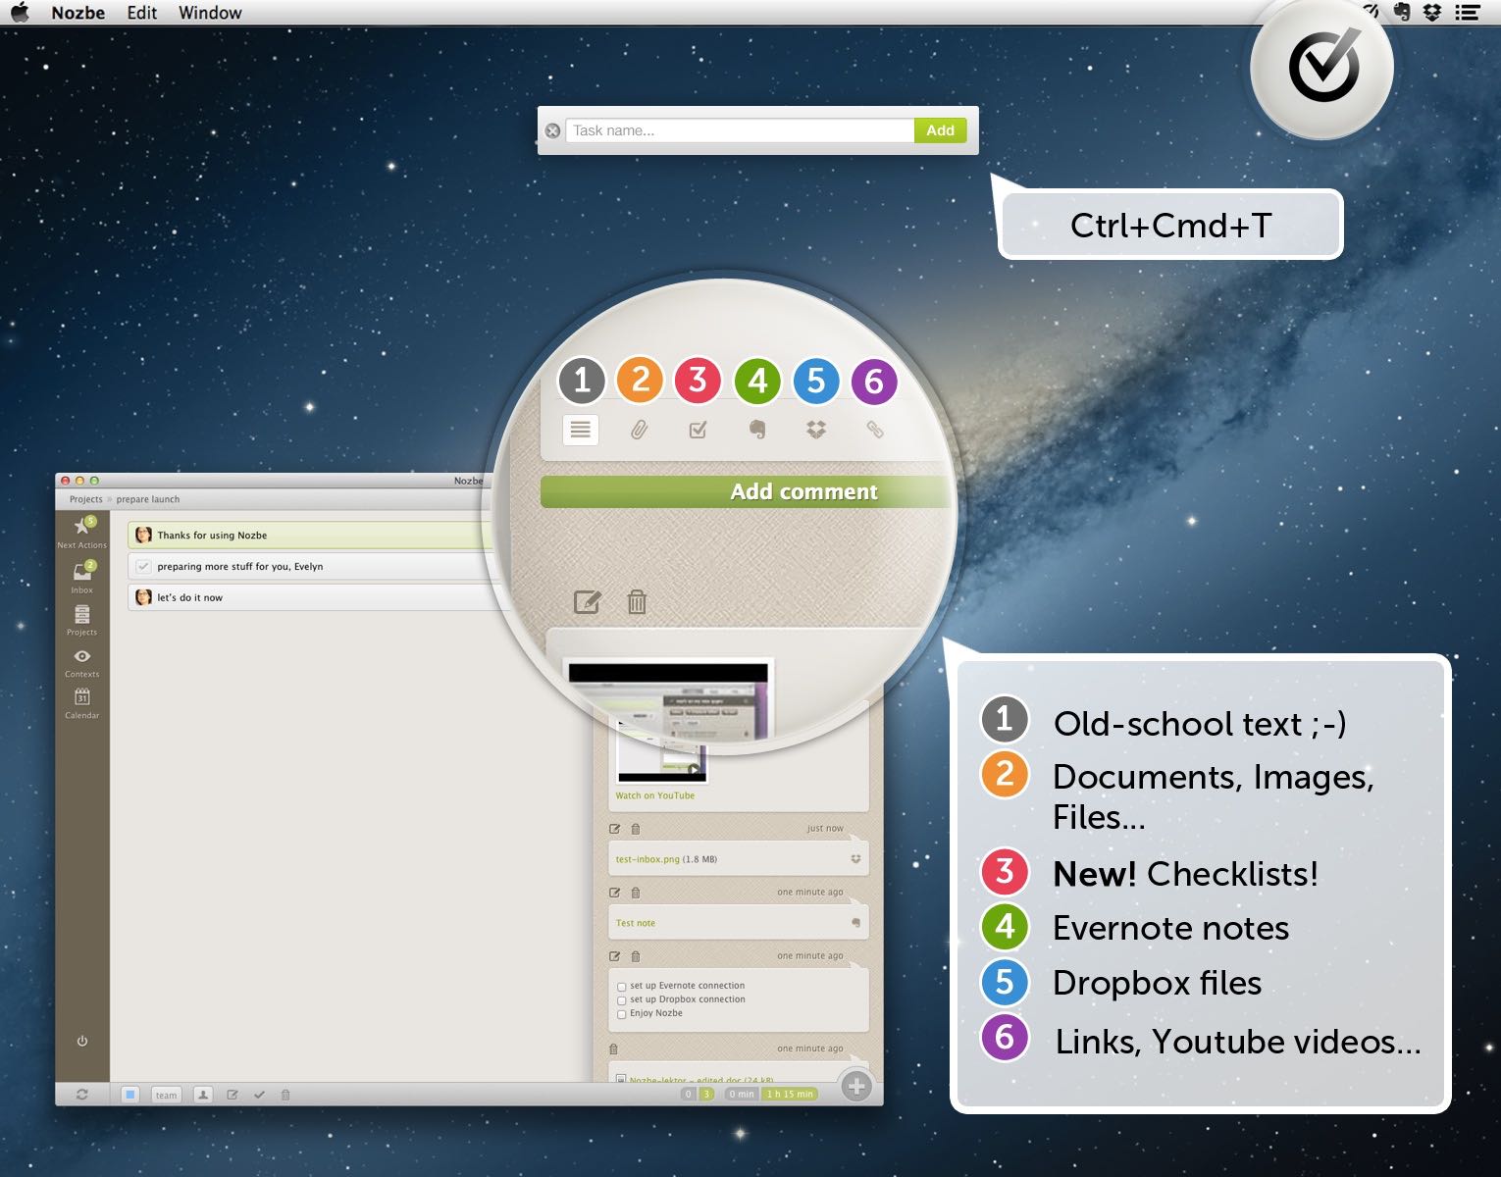Open Next Actions in the sidebar

tap(82, 531)
